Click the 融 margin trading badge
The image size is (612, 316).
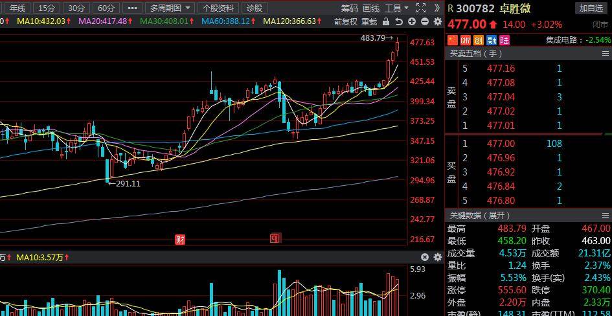coord(492,40)
